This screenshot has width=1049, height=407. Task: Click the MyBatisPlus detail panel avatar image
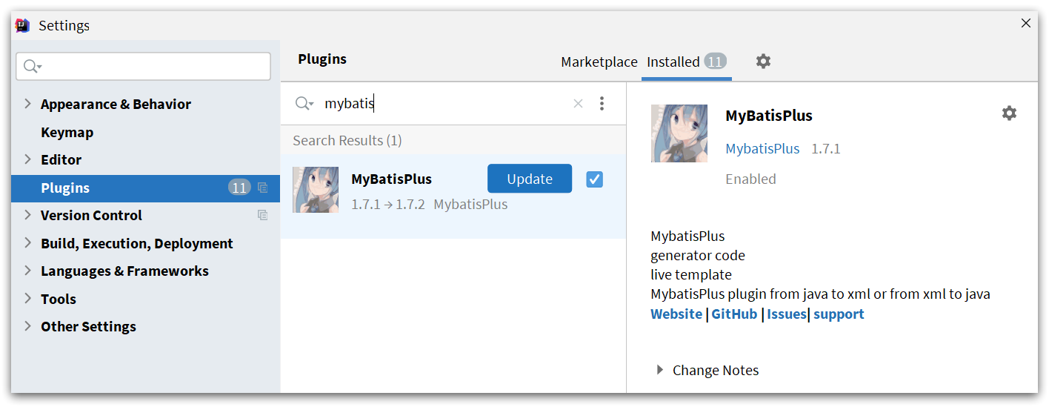[679, 133]
